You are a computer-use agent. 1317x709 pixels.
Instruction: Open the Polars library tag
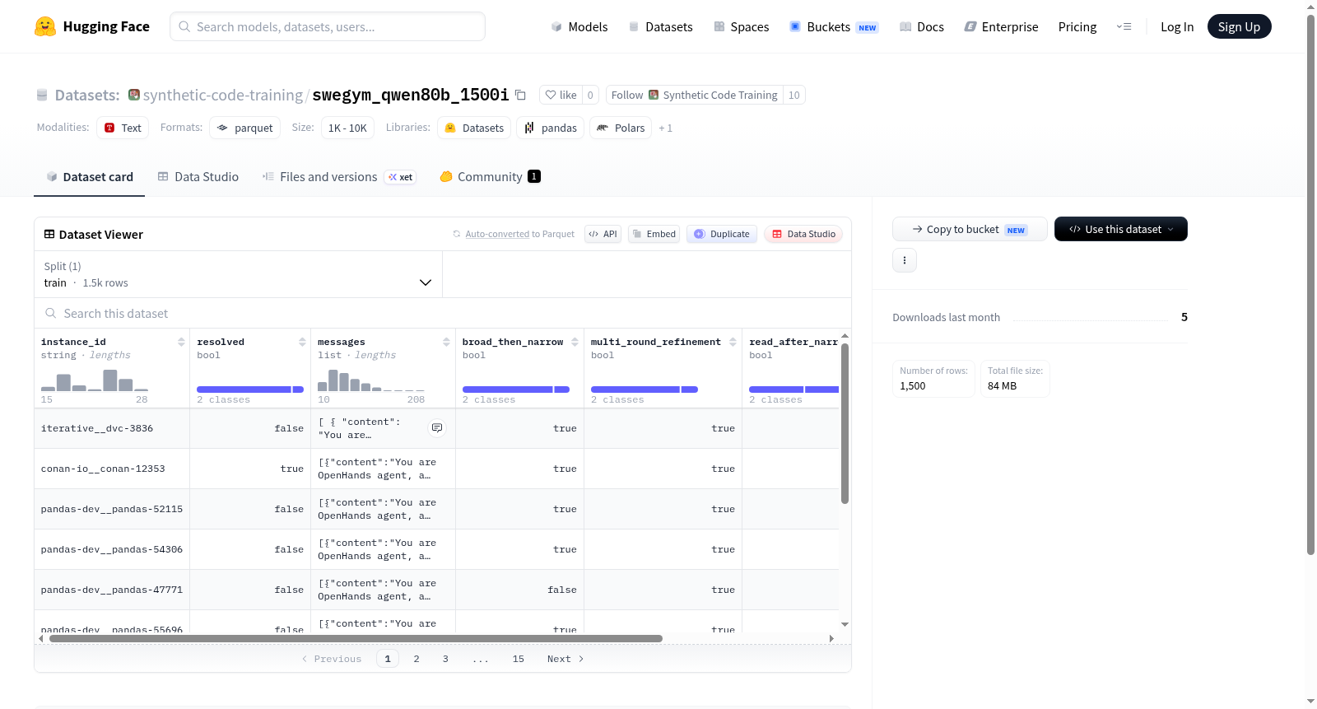pos(621,128)
